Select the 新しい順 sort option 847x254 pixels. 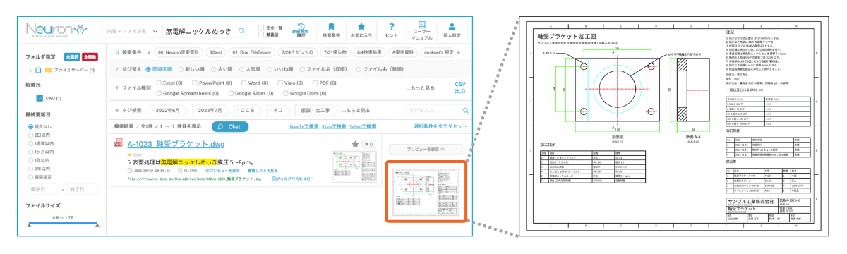click(181, 69)
